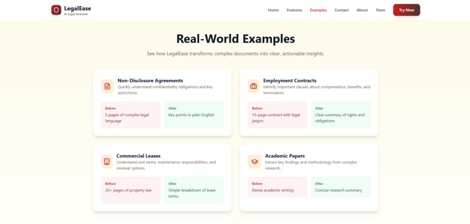Click the Commercial Leases card title
The height and width of the screenshot is (224, 470).
tap(138, 156)
